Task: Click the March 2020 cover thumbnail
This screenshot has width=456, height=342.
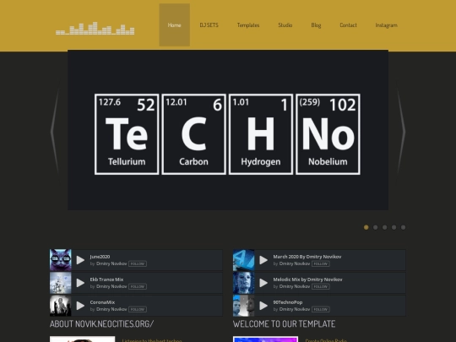Action: tap(244, 260)
